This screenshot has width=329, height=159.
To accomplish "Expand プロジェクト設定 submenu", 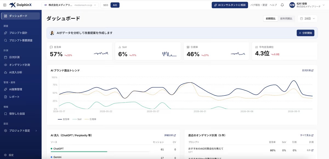I will (21, 131).
